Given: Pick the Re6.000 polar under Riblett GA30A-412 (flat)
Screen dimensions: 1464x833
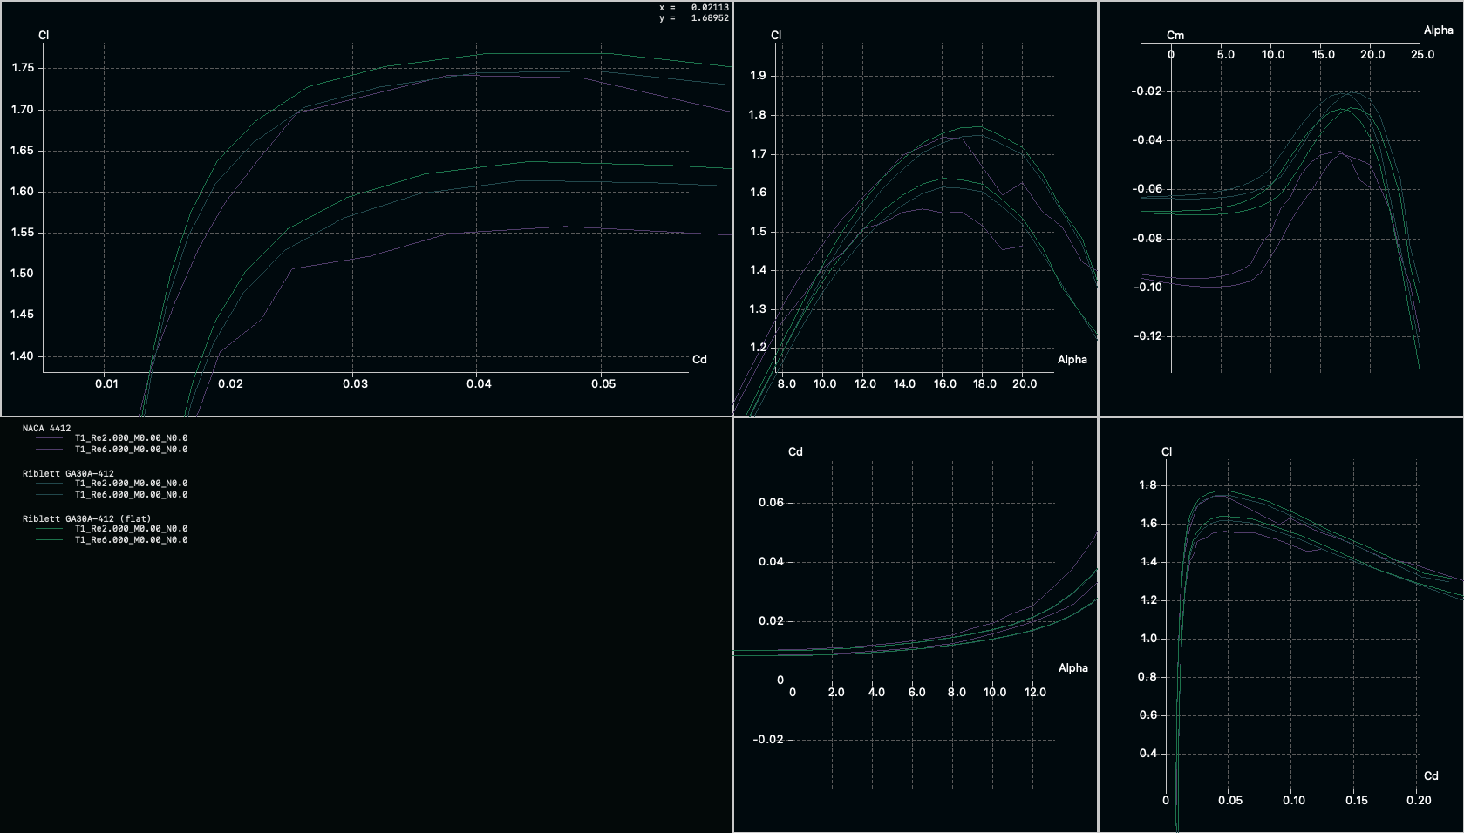Looking at the screenshot, I should pos(131,540).
